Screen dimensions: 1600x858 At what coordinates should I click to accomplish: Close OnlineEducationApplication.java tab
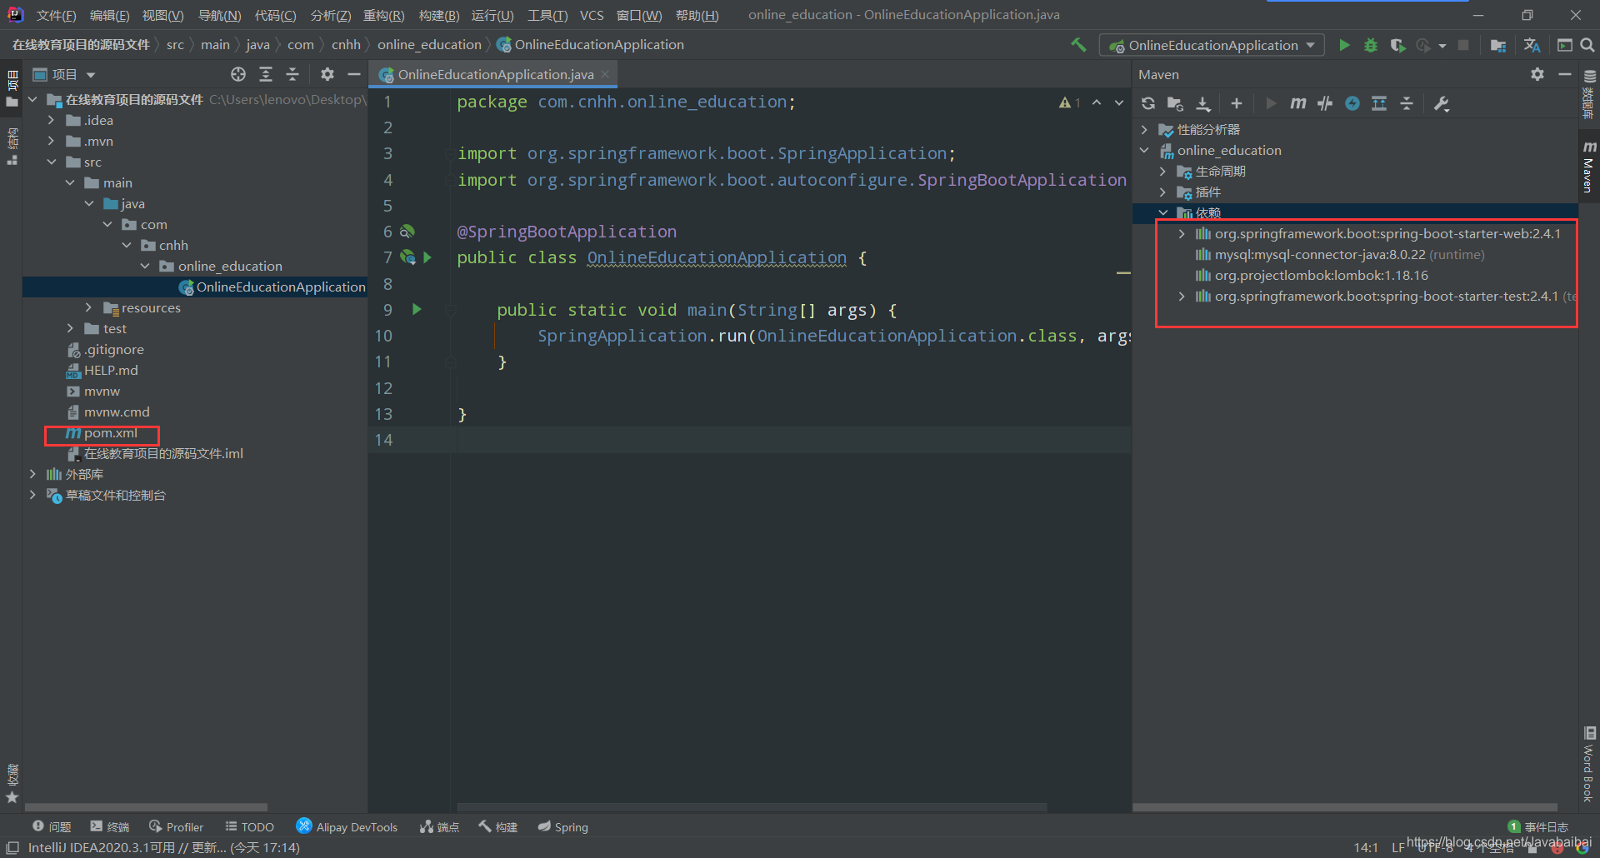605,74
